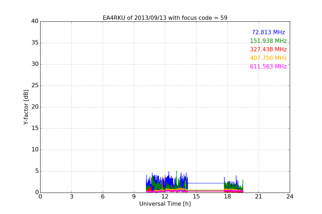Click the flat blue line between 15 and 18 hours
Screen dimensions: 322x214
pos(206,183)
